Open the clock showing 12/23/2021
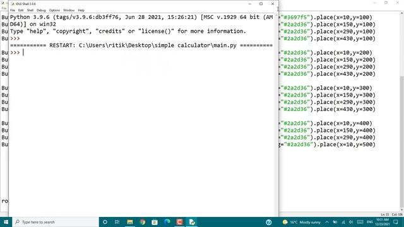404x227 pixels. pos(383,222)
